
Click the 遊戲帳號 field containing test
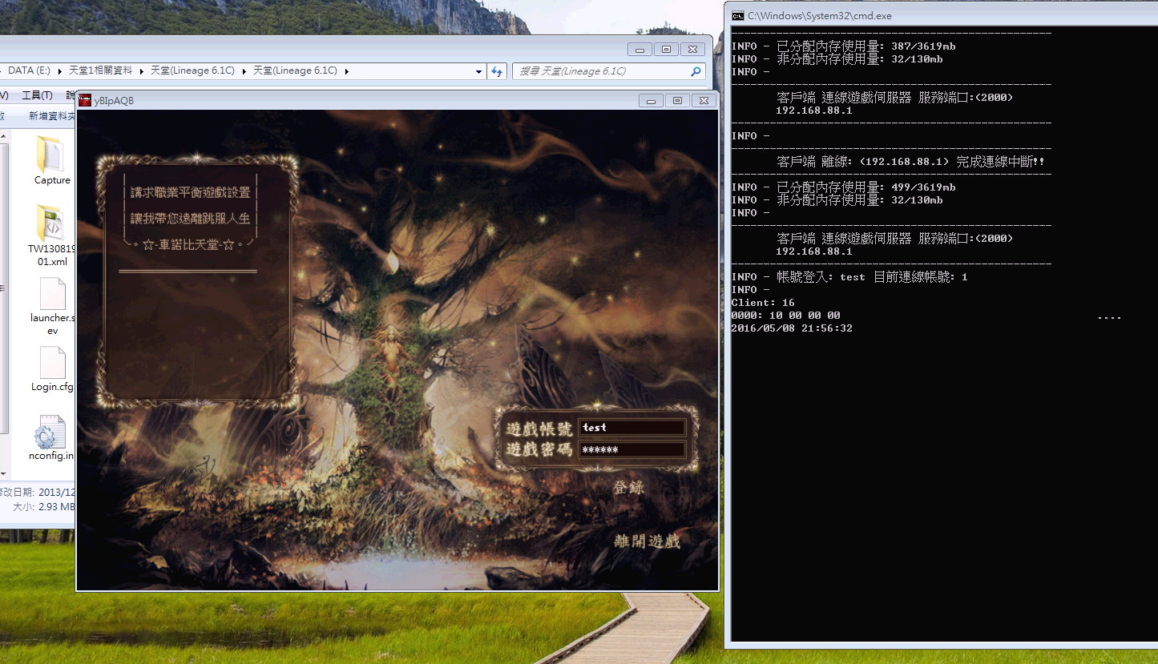click(x=632, y=428)
